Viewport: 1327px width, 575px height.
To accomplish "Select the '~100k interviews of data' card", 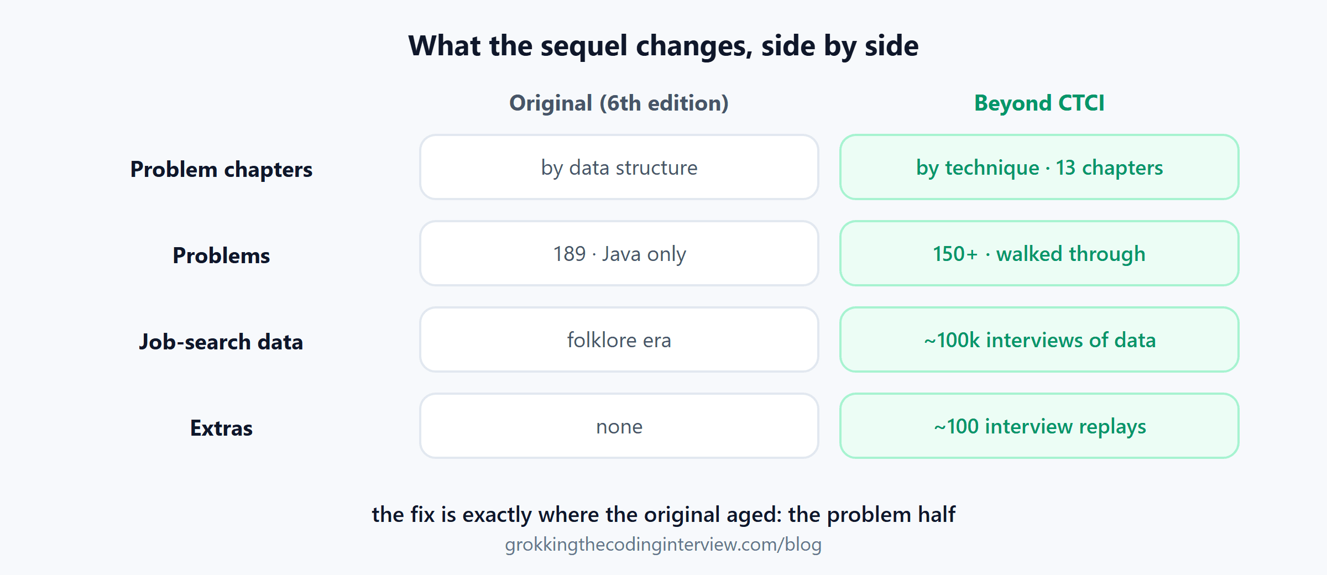I will tap(1039, 339).
